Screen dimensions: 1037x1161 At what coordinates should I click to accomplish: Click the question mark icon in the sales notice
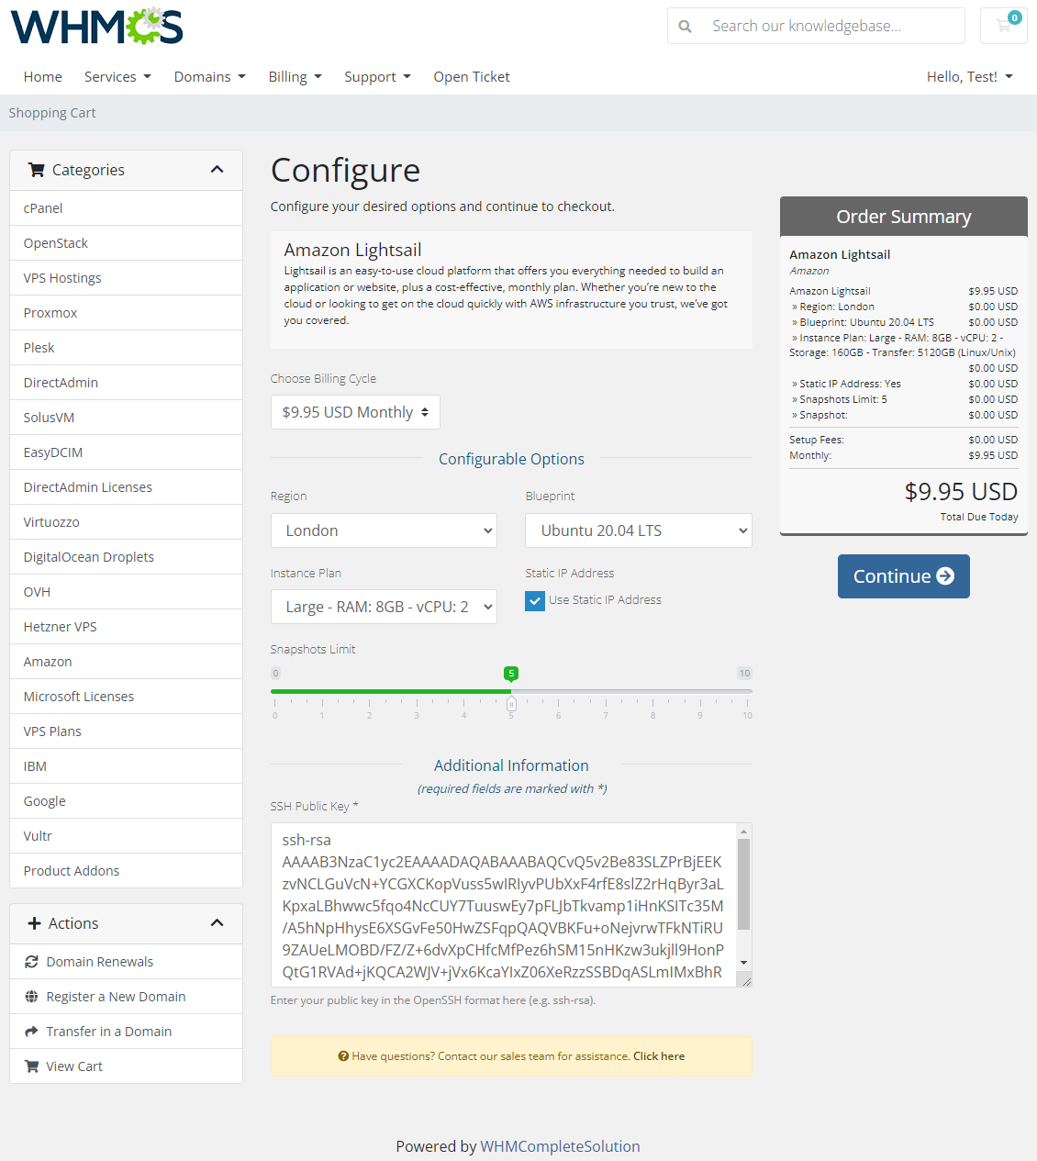342,1055
